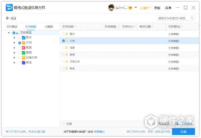201x138 pixels.
Task: Sort by the 文件名称 column header
Action: pos(81,27)
